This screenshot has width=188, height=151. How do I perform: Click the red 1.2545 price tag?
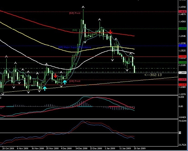coord(183,85)
